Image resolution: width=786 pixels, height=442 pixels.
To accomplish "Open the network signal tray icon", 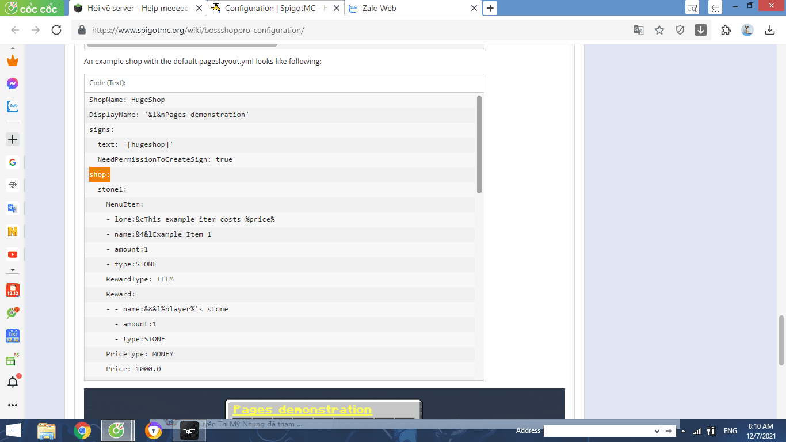I will point(697,431).
